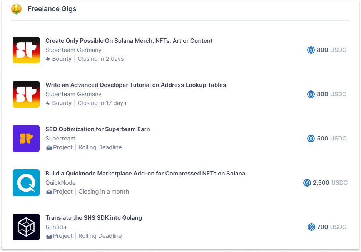
Task: Click the 2,500 USDC reward amount
Action: (330, 183)
